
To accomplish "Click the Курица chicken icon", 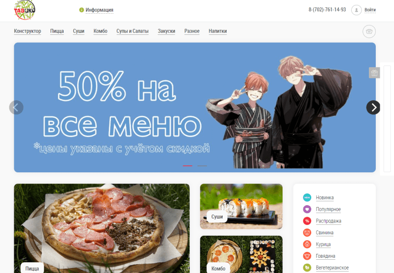I will pyautogui.click(x=307, y=244).
